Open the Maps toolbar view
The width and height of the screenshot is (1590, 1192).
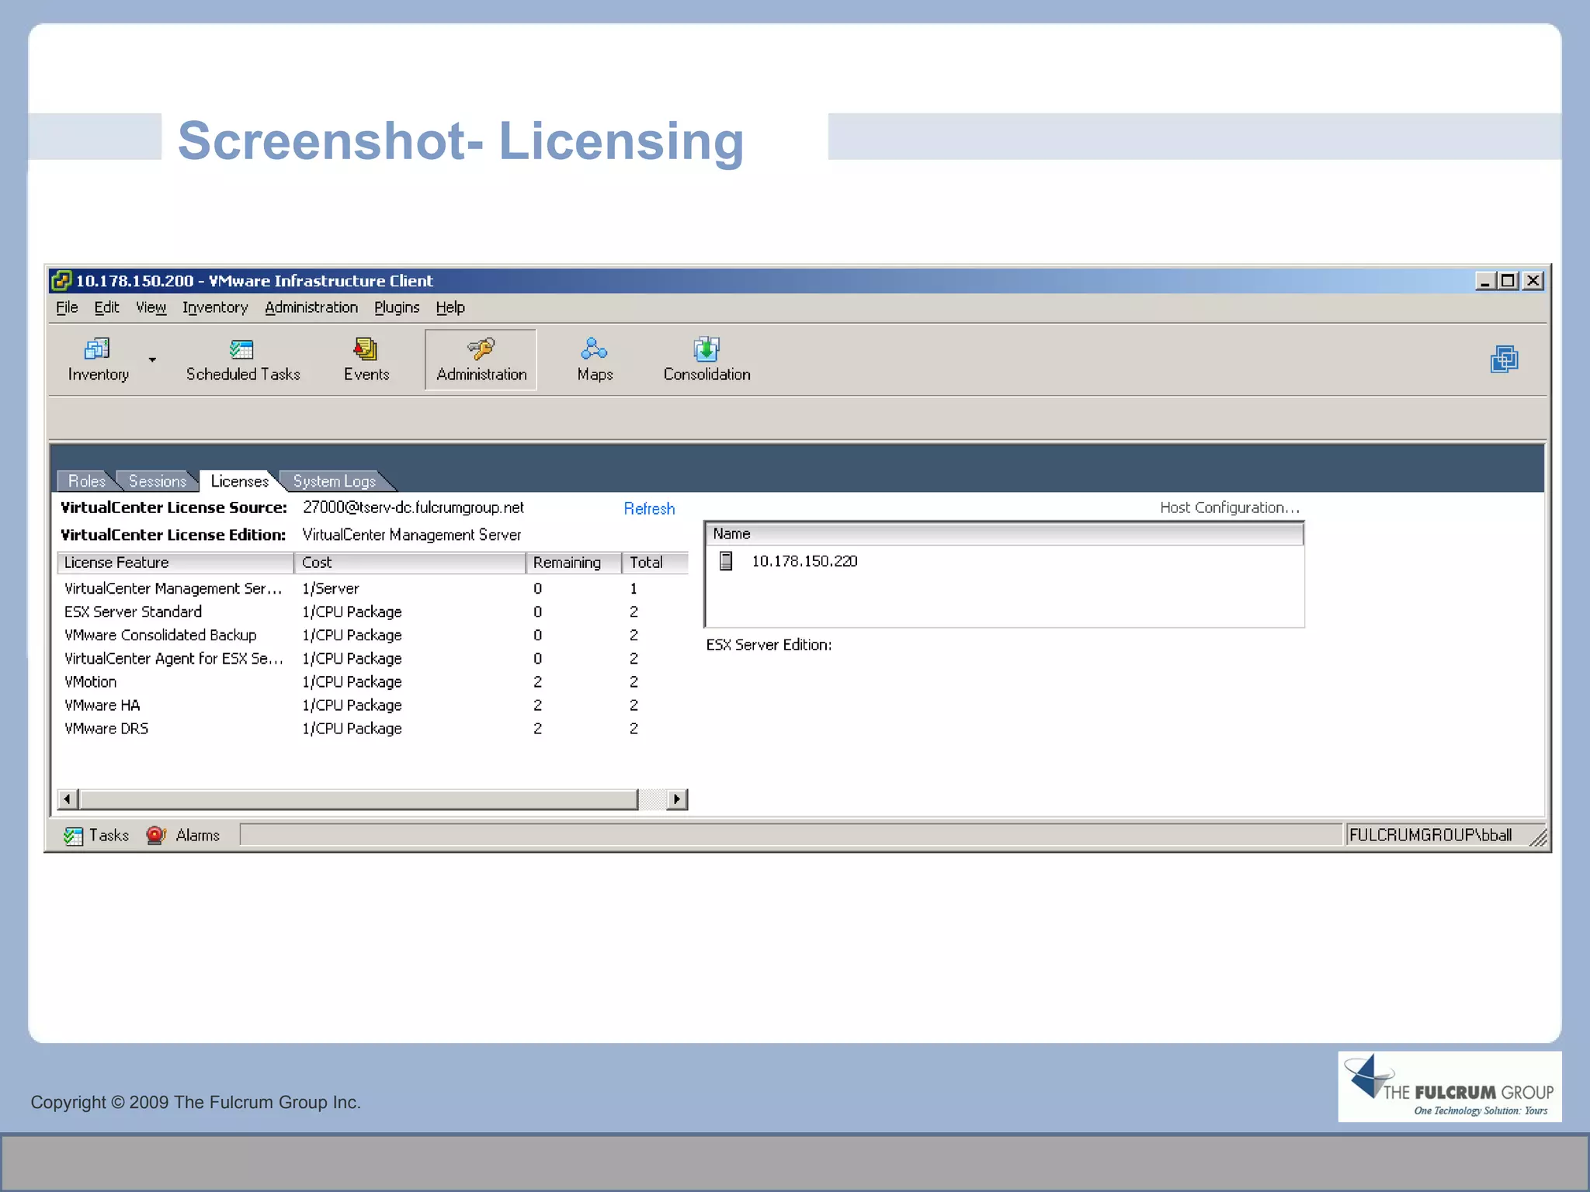(x=595, y=360)
